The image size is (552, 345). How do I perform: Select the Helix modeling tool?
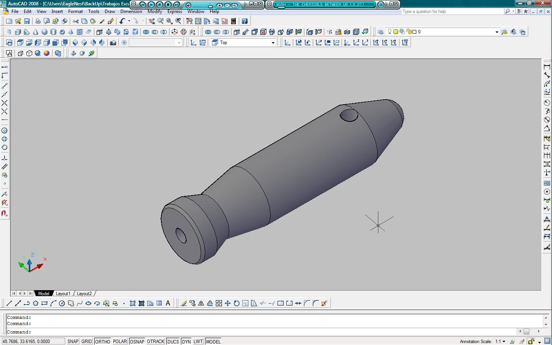[x=80, y=32]
